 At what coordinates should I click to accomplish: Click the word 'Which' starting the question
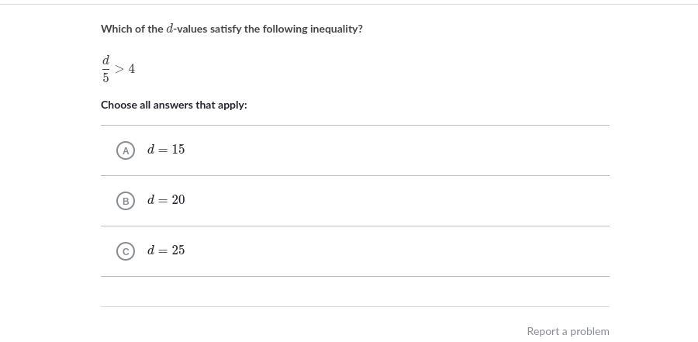pos(116,29)
